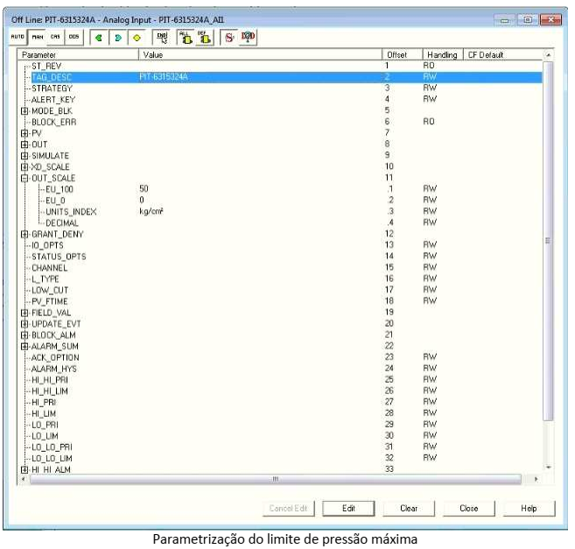This screenshot has height=549, width=575.
Task: Click the yellow diamond toolbar icon
Action: pyautogui.click(x=137, y=38)
